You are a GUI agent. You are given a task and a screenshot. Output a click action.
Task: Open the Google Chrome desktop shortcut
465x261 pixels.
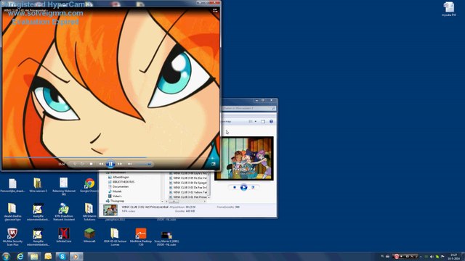tap(89, 186)
